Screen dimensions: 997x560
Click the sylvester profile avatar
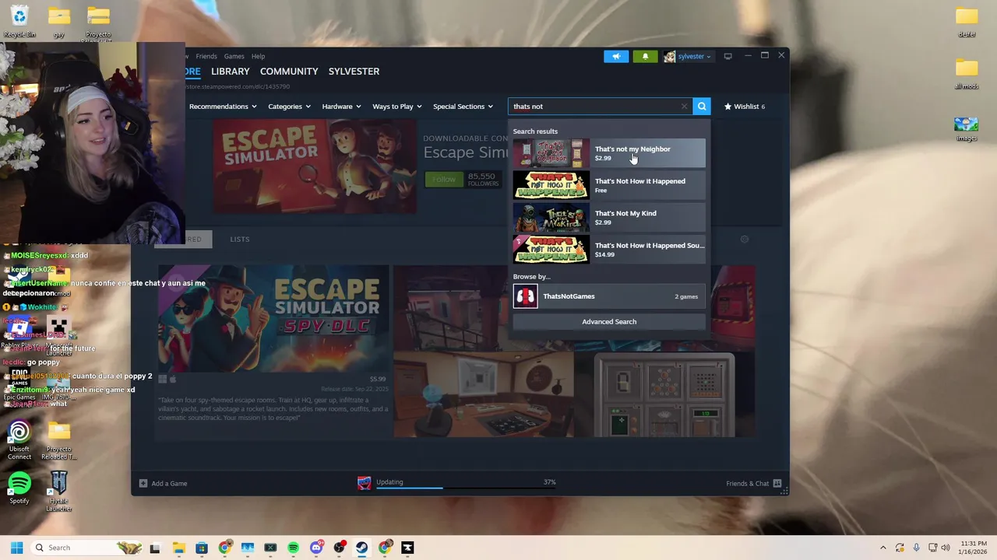coord(669,56)
